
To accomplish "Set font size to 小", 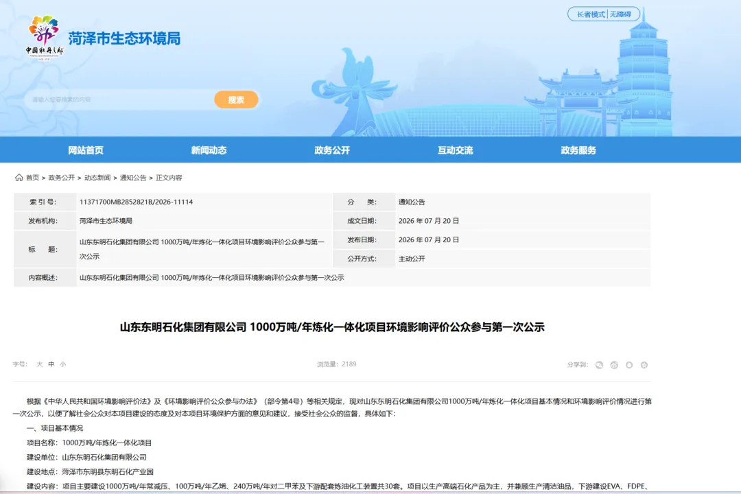I will point(63,364).
